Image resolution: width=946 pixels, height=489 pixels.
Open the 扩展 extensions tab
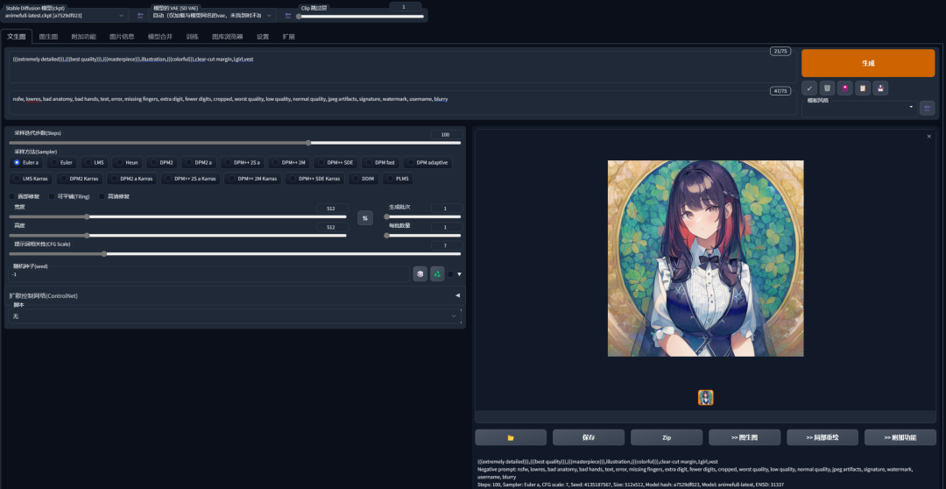(288, 36)
